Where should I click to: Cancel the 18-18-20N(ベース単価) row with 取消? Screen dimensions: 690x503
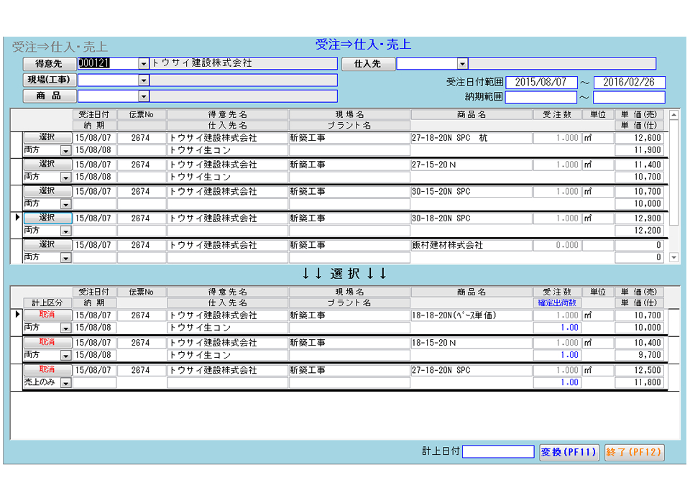point(47,315)
